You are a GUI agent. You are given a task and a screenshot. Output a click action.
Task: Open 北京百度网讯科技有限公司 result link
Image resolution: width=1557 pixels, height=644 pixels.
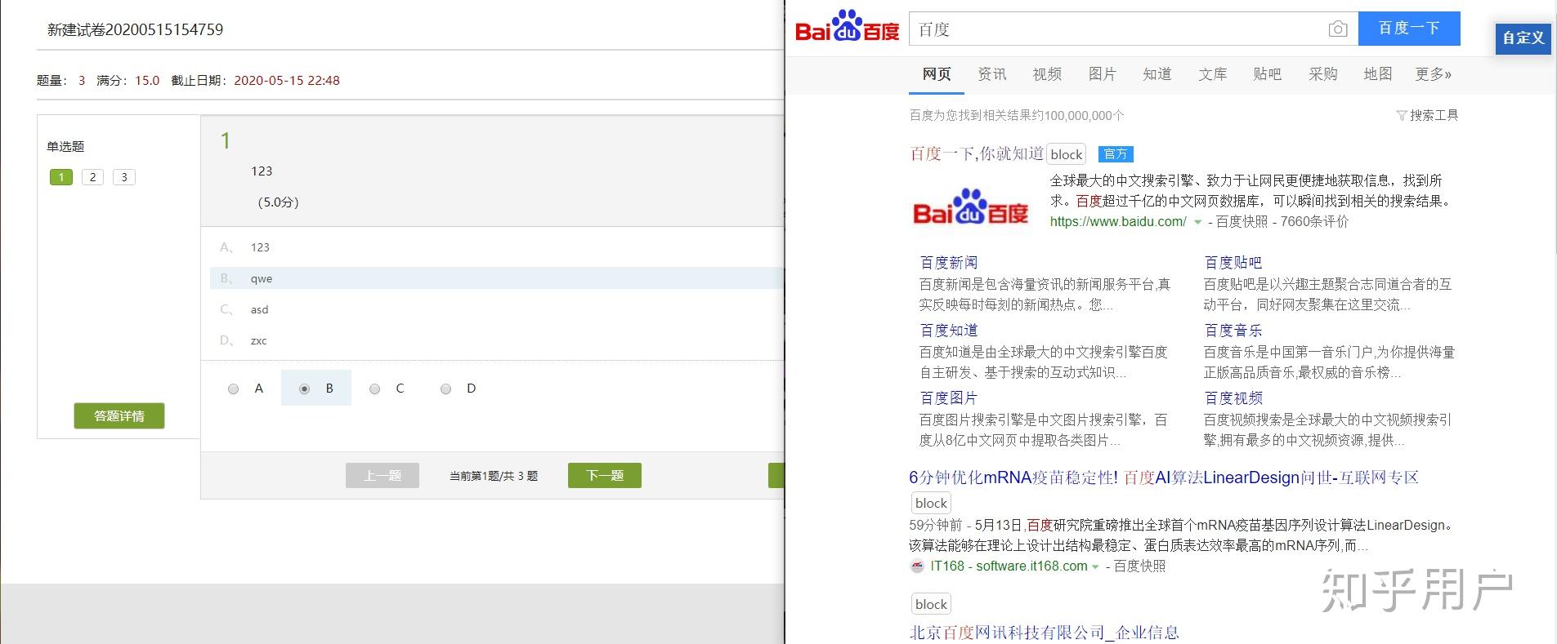point(1044,633)
